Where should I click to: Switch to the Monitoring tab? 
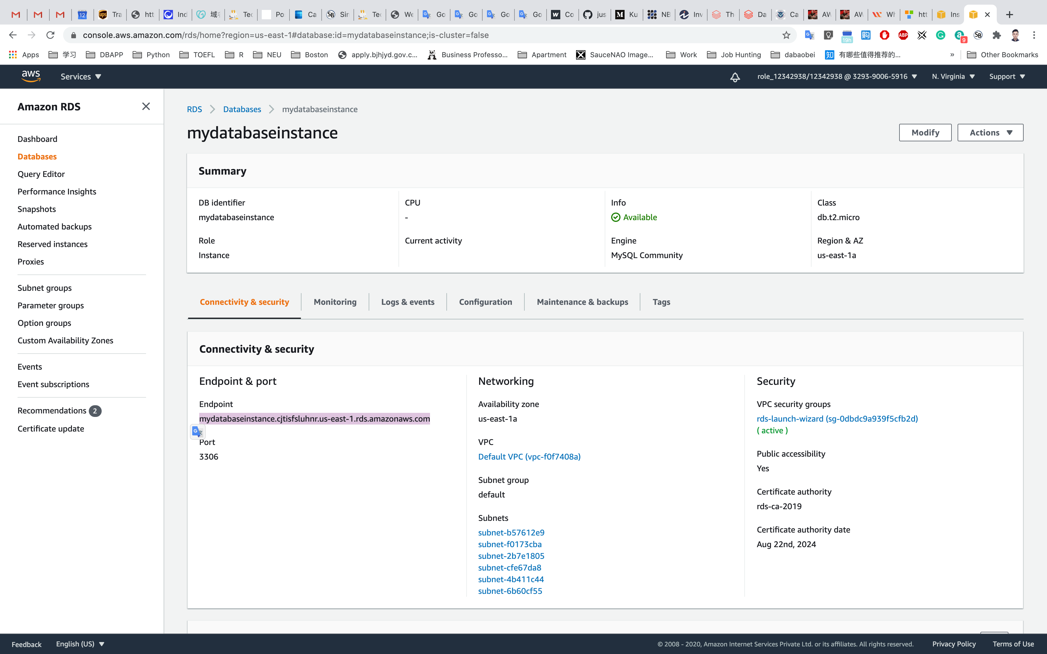point(335,302)
